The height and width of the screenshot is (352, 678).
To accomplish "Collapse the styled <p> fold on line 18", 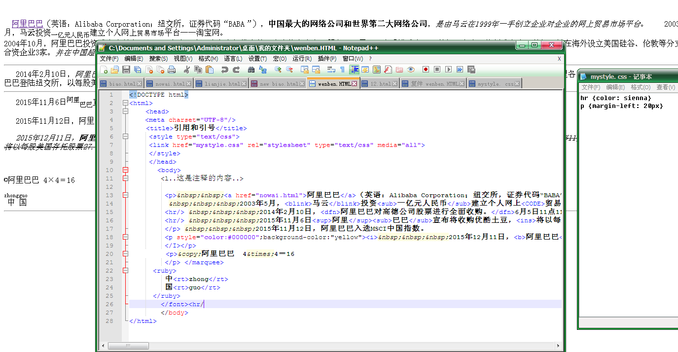I will (x=125, y=237).
